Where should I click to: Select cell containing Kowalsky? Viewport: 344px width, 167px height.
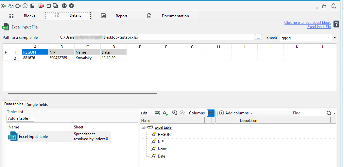coord(87,58)
